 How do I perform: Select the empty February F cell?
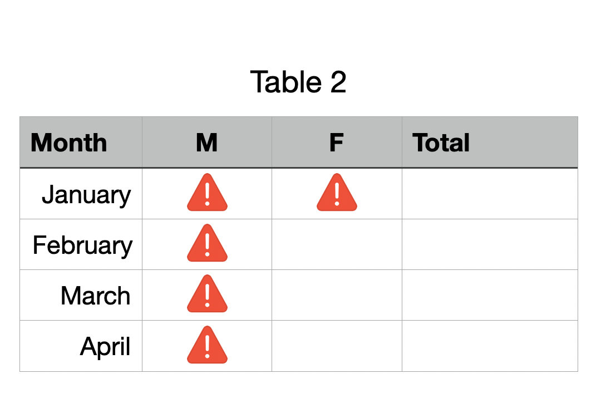pos(337,244)
